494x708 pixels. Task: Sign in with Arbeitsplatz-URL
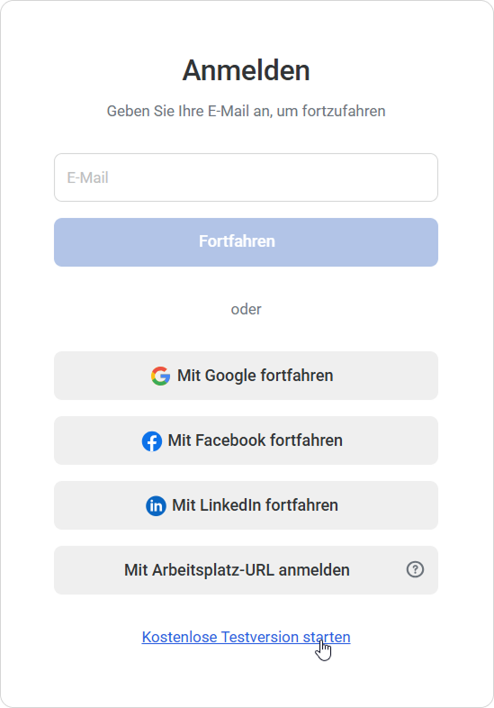tap(246, 570)
